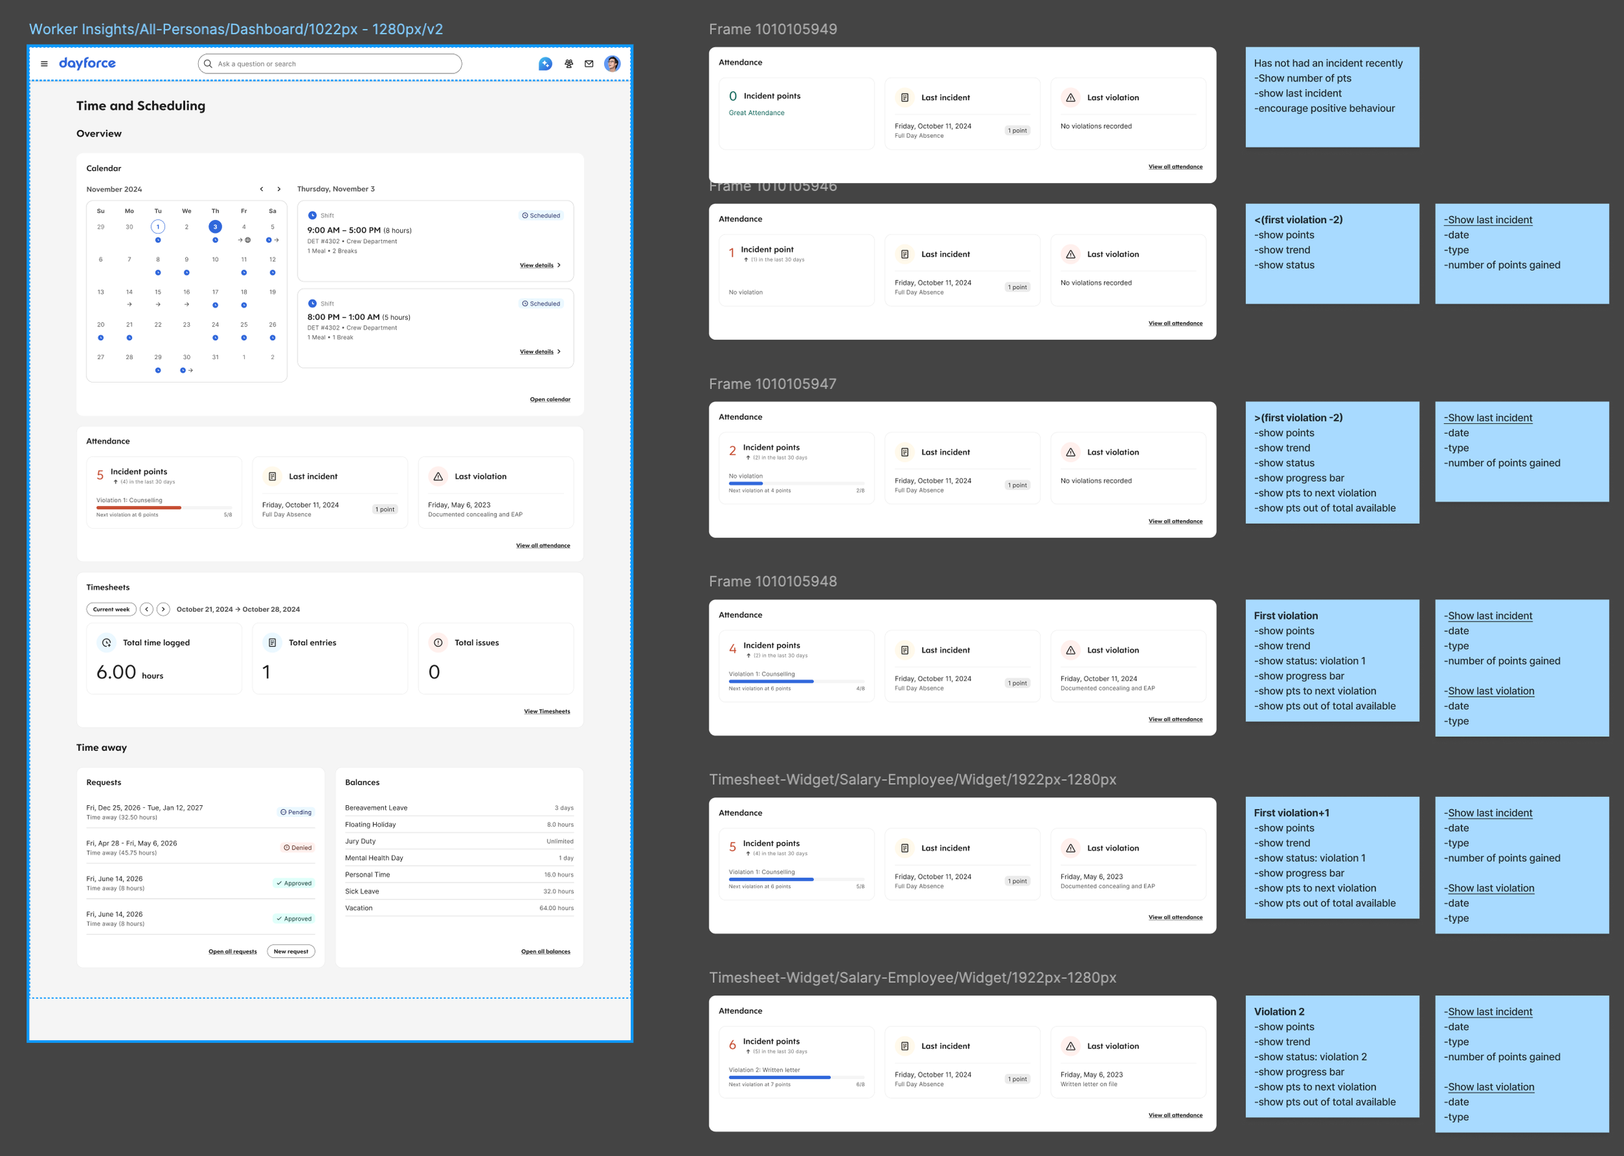
Task: Click next week arrow in Timesheets
Action: click(x=164, y=609)
